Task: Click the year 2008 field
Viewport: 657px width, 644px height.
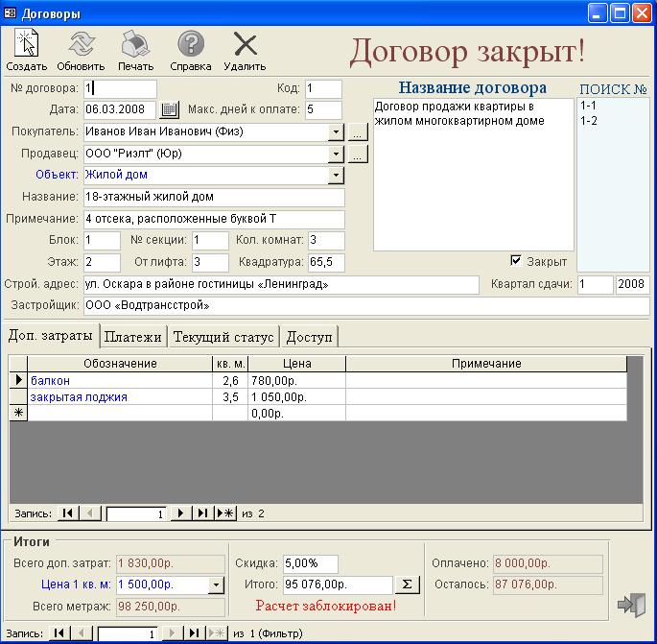Action: point(633,285)
